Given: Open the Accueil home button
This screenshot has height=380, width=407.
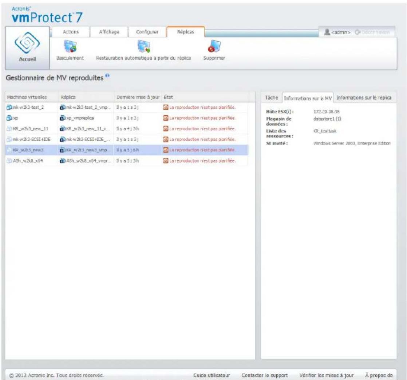Looking at the screenshot, I should click(27, 48).
